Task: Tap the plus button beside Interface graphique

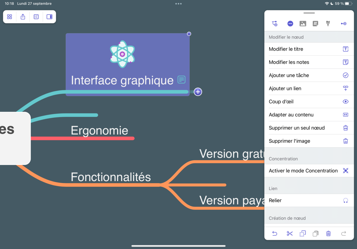Action: click(198, 92)
